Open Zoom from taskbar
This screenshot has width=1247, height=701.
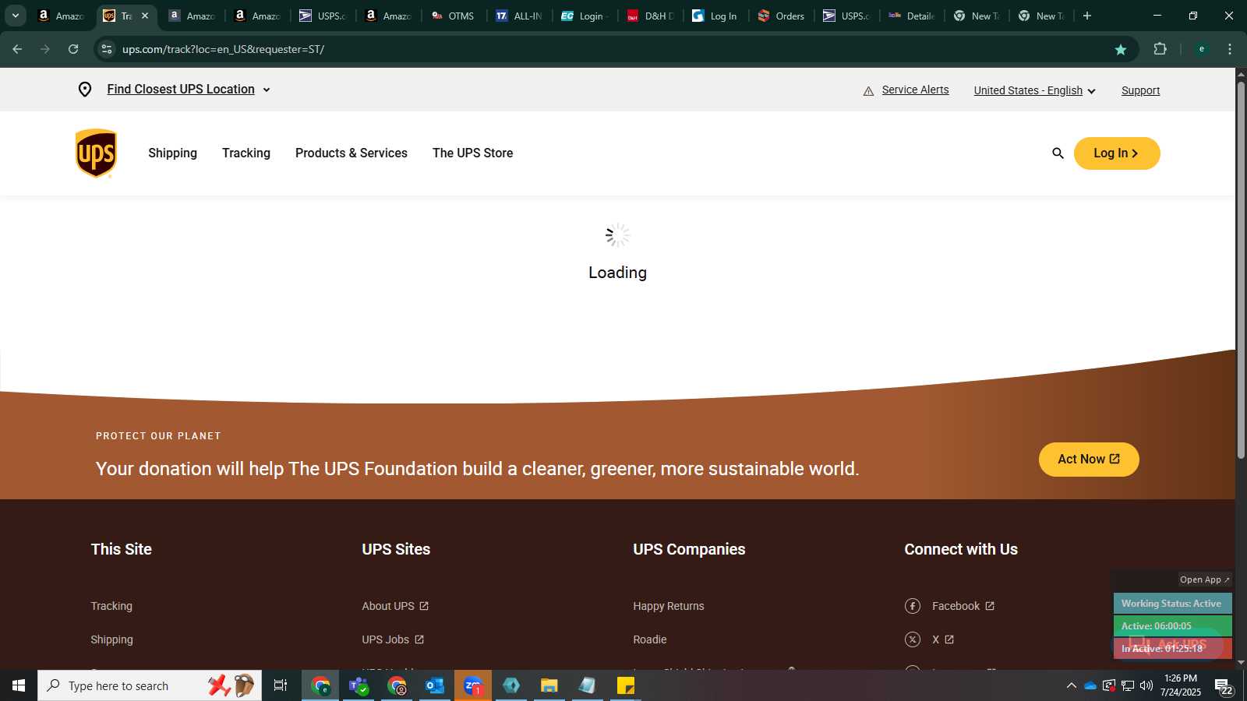[473, 685]
